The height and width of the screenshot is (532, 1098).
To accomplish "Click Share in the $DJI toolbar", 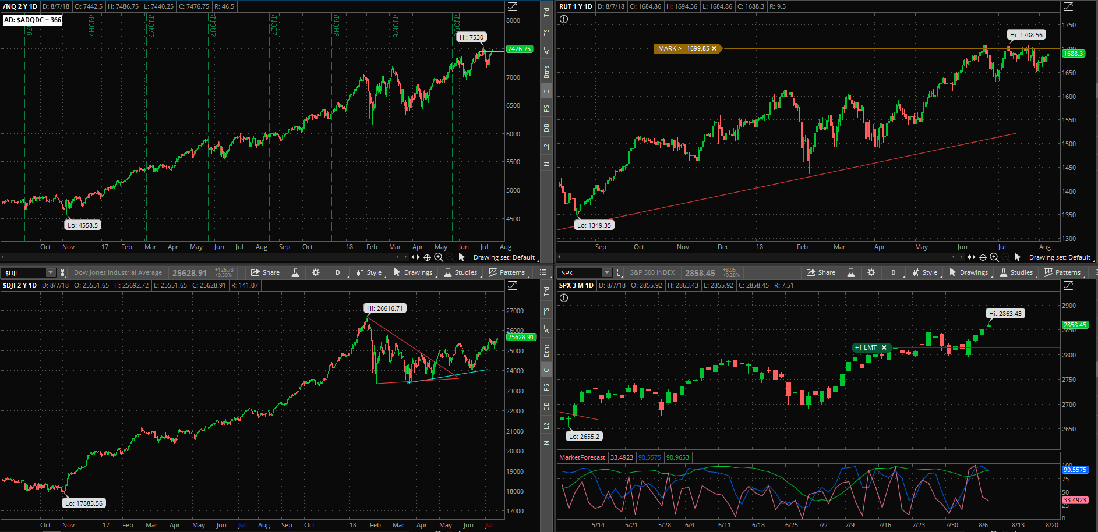I will coord(266,272).
